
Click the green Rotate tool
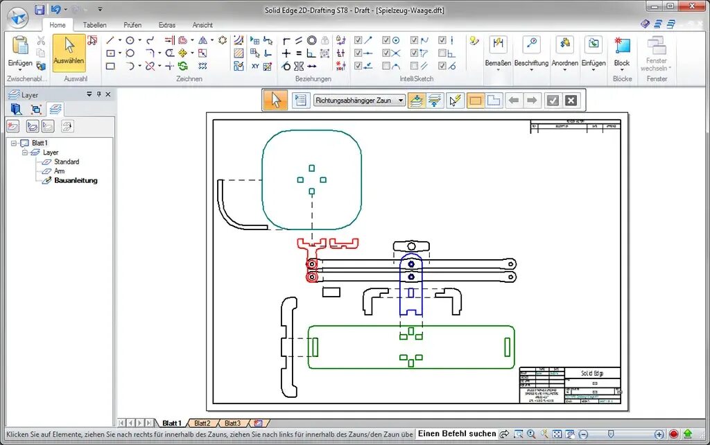[x=182, y=66]
